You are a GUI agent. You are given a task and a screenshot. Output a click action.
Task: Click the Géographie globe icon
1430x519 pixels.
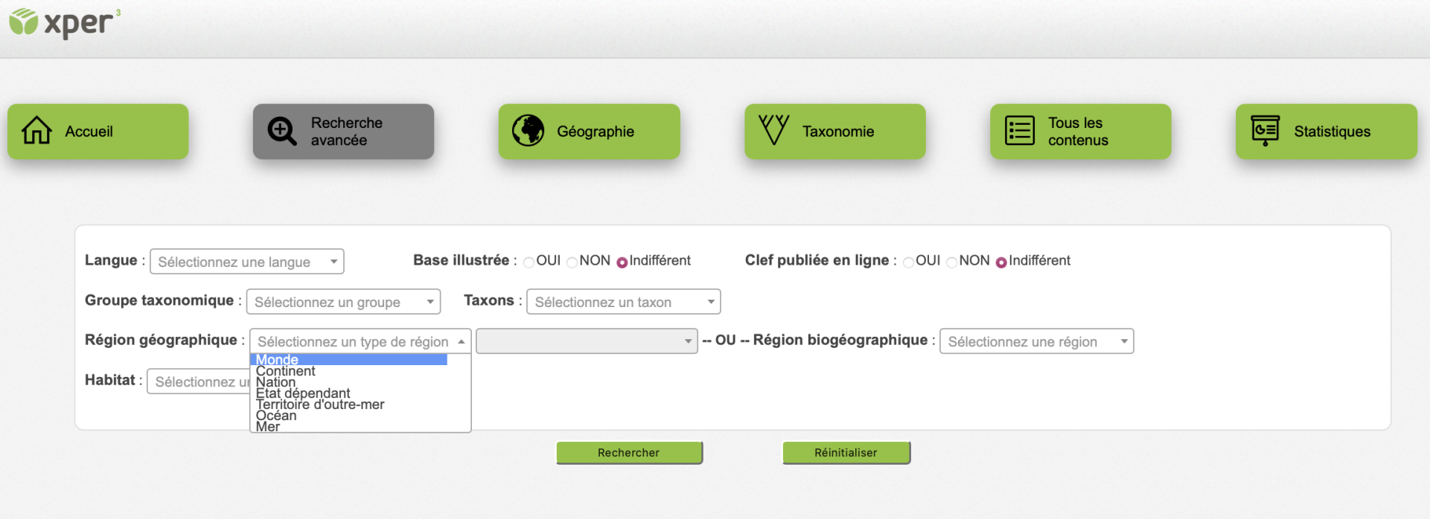click(x=528, y=131)
